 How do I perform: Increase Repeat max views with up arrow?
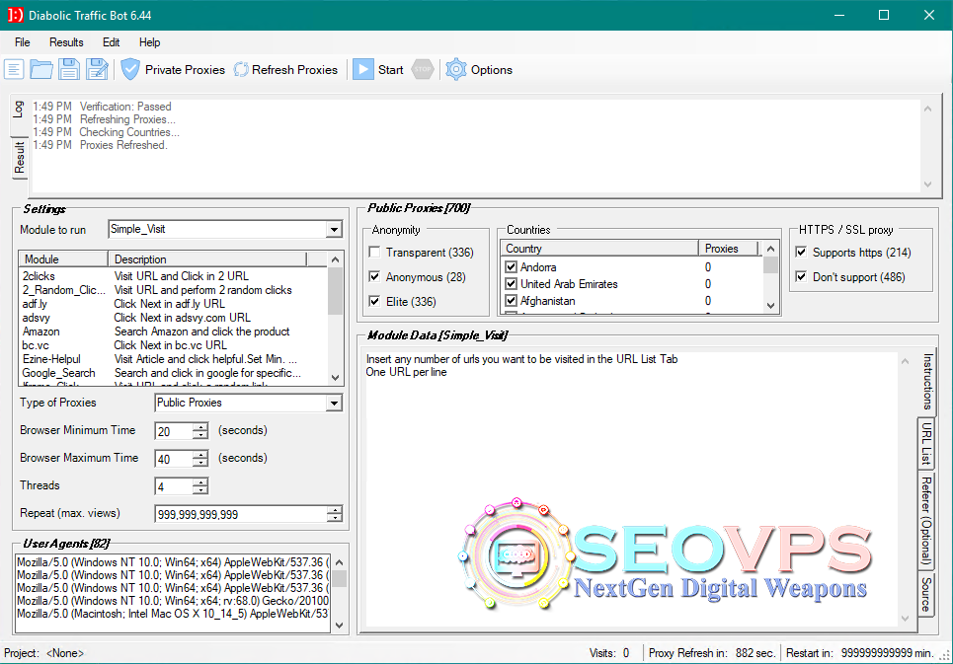(x=334, y=510)
